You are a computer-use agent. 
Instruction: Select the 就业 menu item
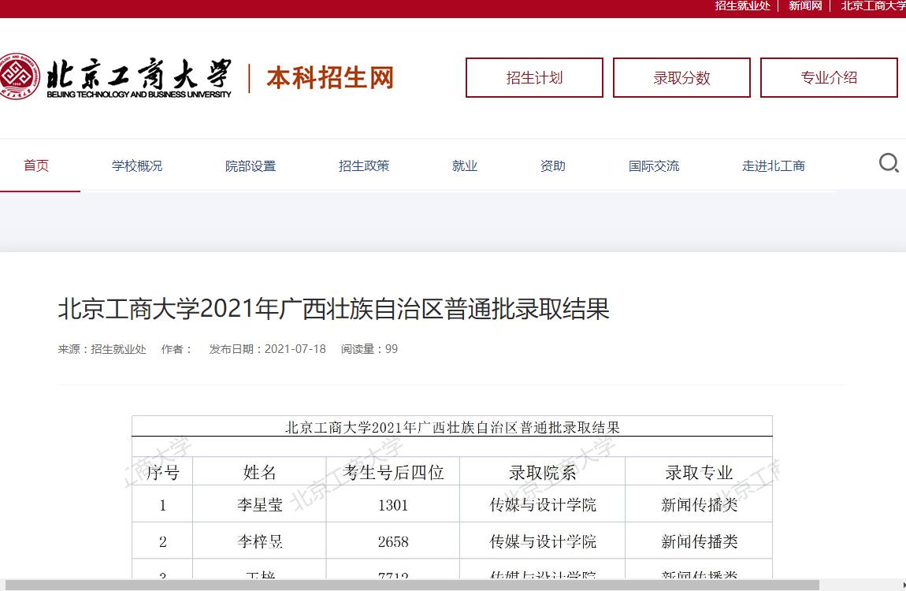coord(465,165)
